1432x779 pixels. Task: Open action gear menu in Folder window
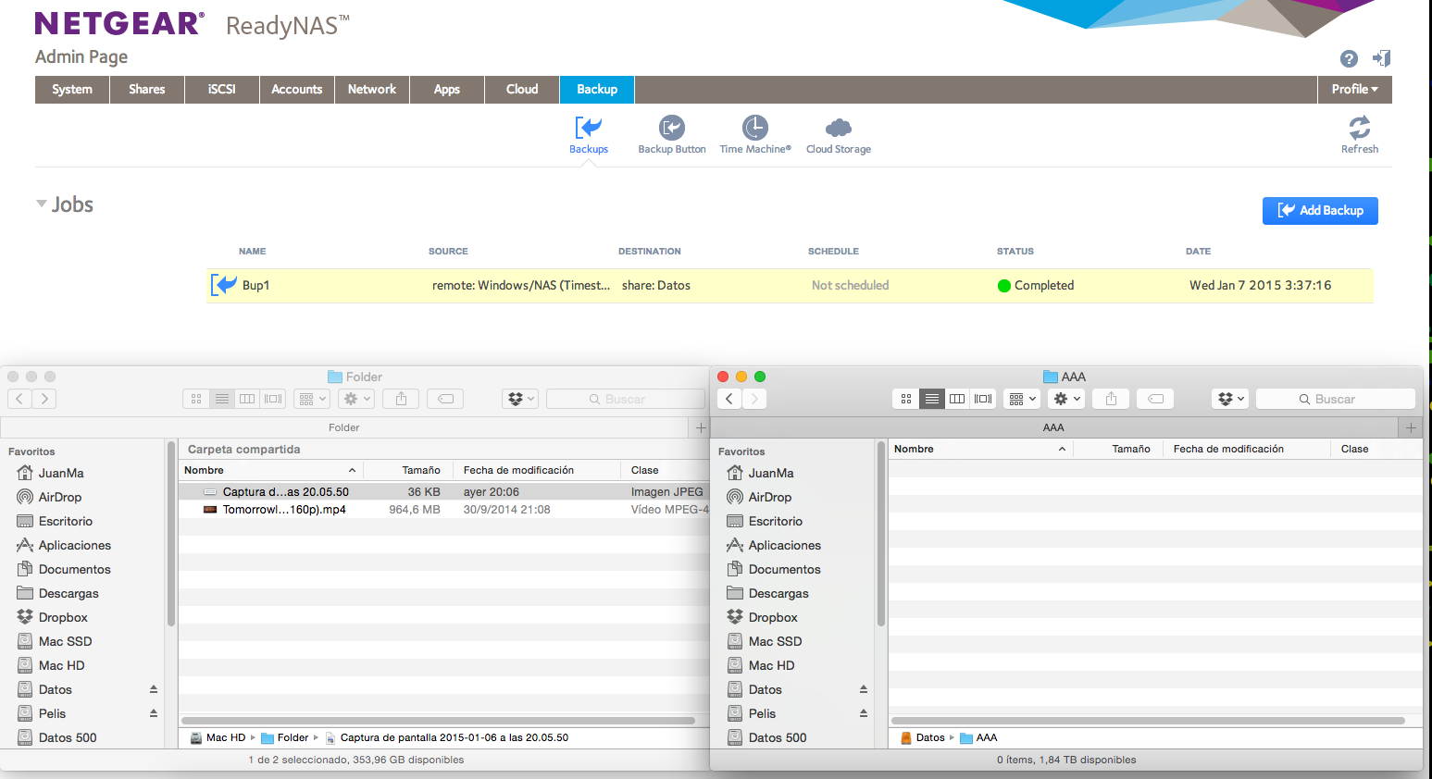tap(356, 399)
